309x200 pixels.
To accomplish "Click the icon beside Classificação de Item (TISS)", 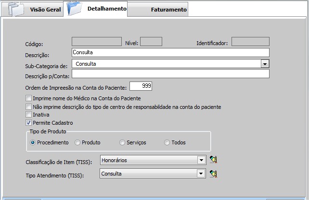I will (x=213, y=160).
